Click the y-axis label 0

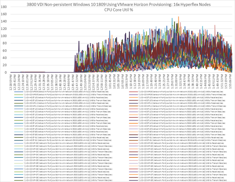(6, 72)
